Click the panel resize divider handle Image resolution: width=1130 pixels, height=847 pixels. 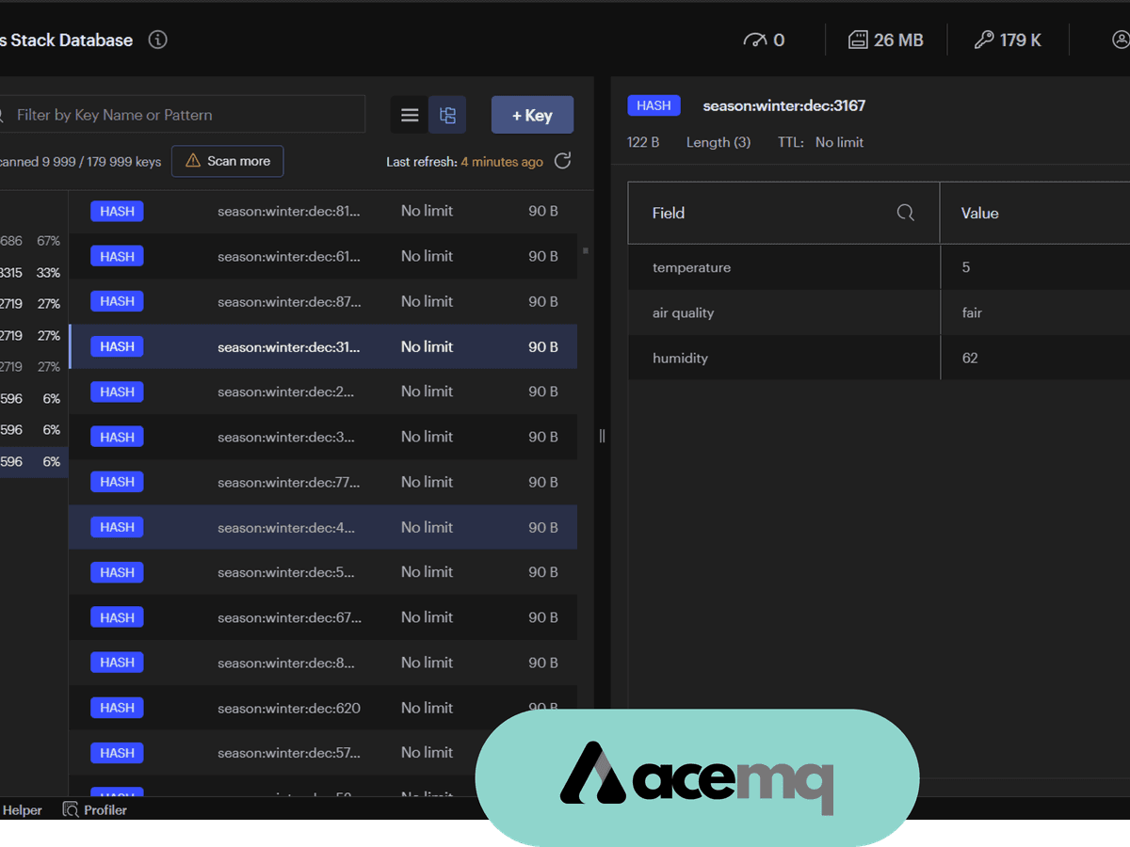[x=602, y=436]
